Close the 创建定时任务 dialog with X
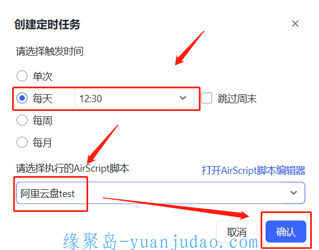 [x=295, y=24]
